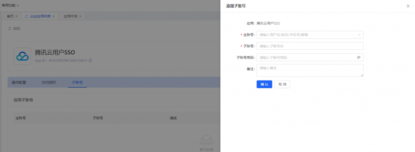Close the 添加子账号 drawer panel
Viewport: 415px width, 152px height.
coord(408,6)
